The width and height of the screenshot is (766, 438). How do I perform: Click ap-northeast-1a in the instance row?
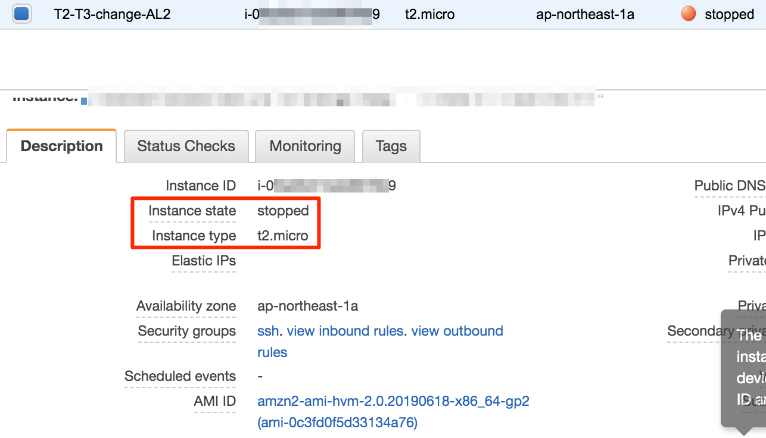[x=585, y=14]
